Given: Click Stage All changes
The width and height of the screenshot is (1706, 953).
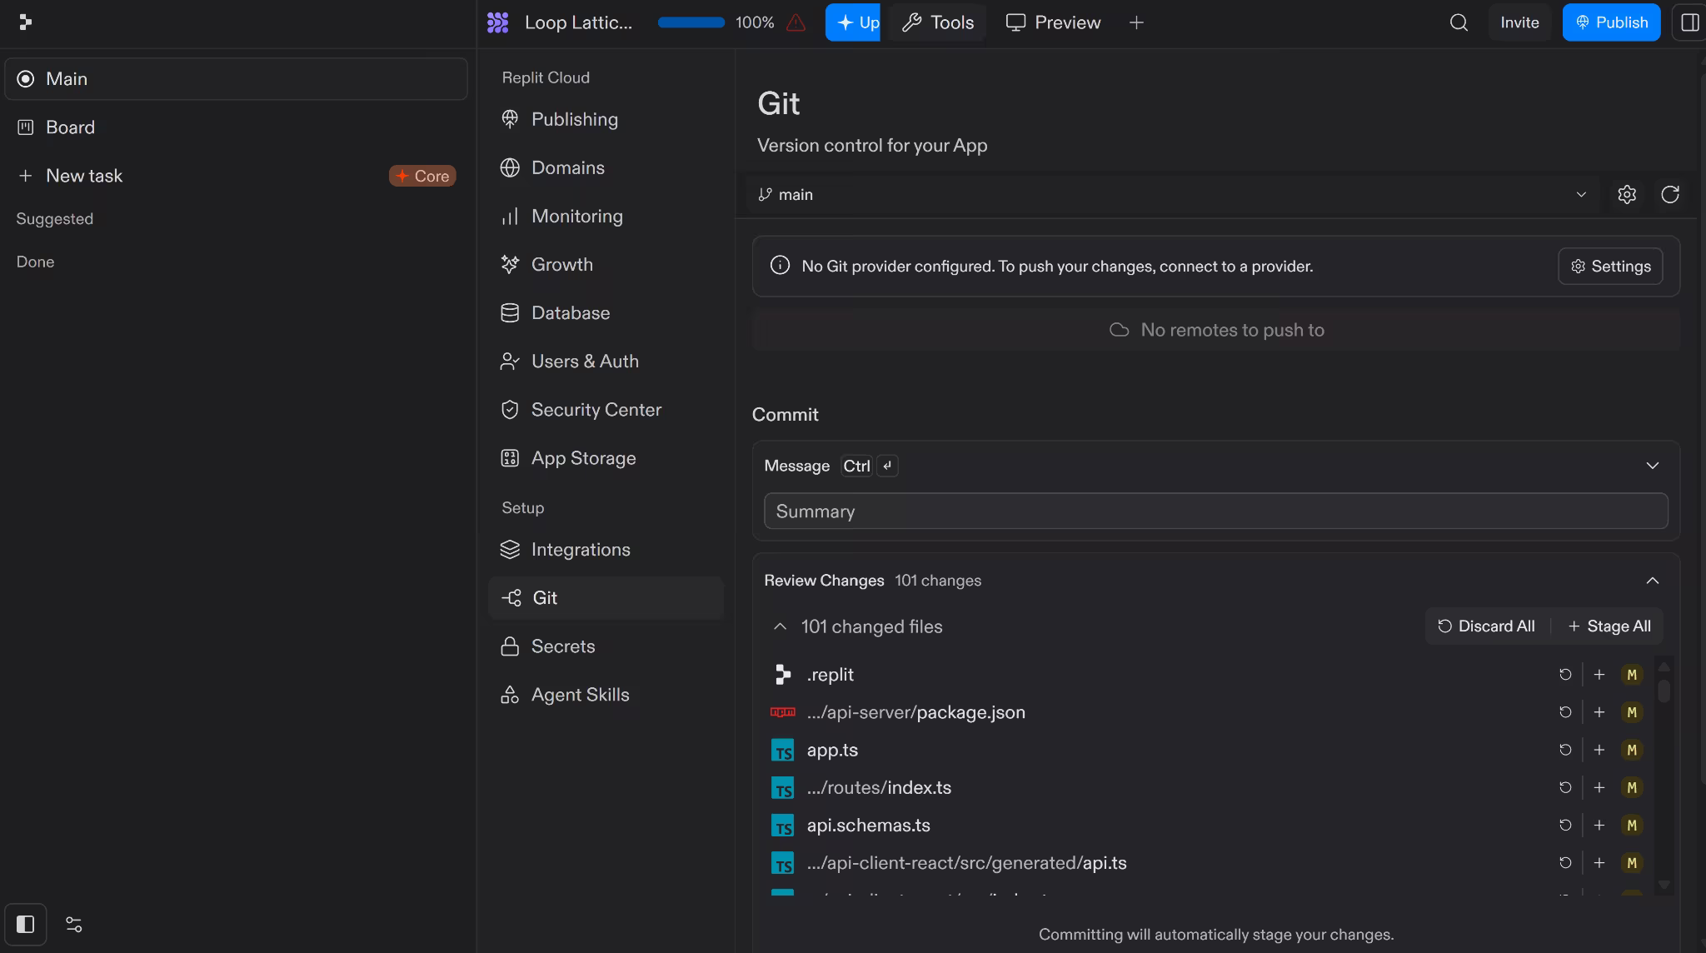Looking at the screenshot, I should 1609,626.
